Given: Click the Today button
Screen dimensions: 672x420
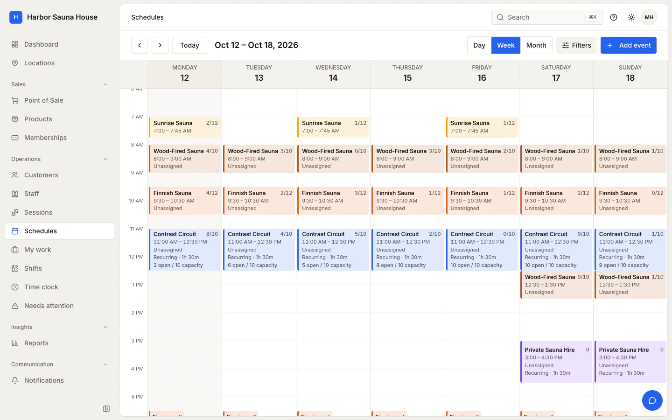Looking at the screenshot, I should click(189, 45).
